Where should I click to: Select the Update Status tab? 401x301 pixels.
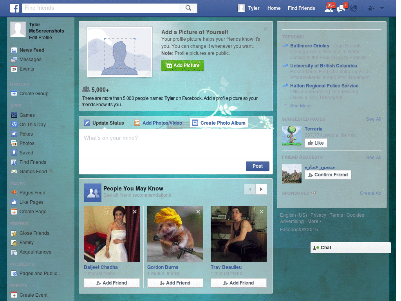pyautogui.click(x=104, y=123)
